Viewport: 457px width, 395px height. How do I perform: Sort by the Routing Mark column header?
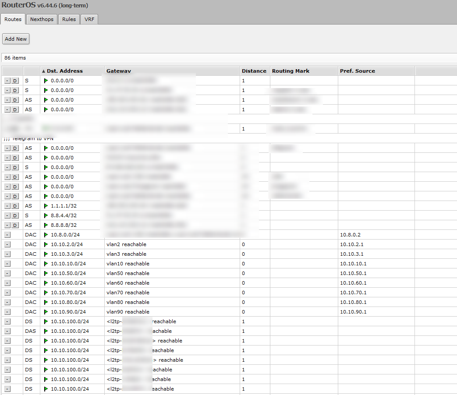click(x=304, y=71)
